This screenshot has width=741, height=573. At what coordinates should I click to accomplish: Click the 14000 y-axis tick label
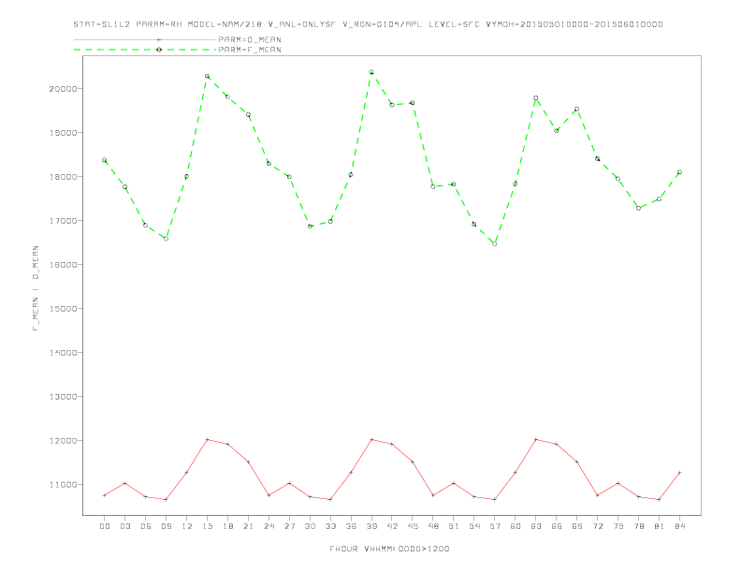pyautogui.click(x=64, y=353)
